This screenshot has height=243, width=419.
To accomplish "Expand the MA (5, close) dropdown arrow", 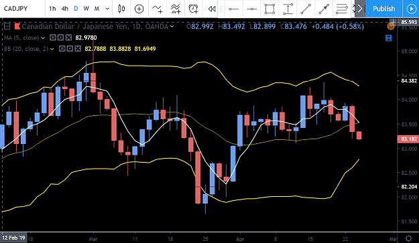I will pos(43,38).
